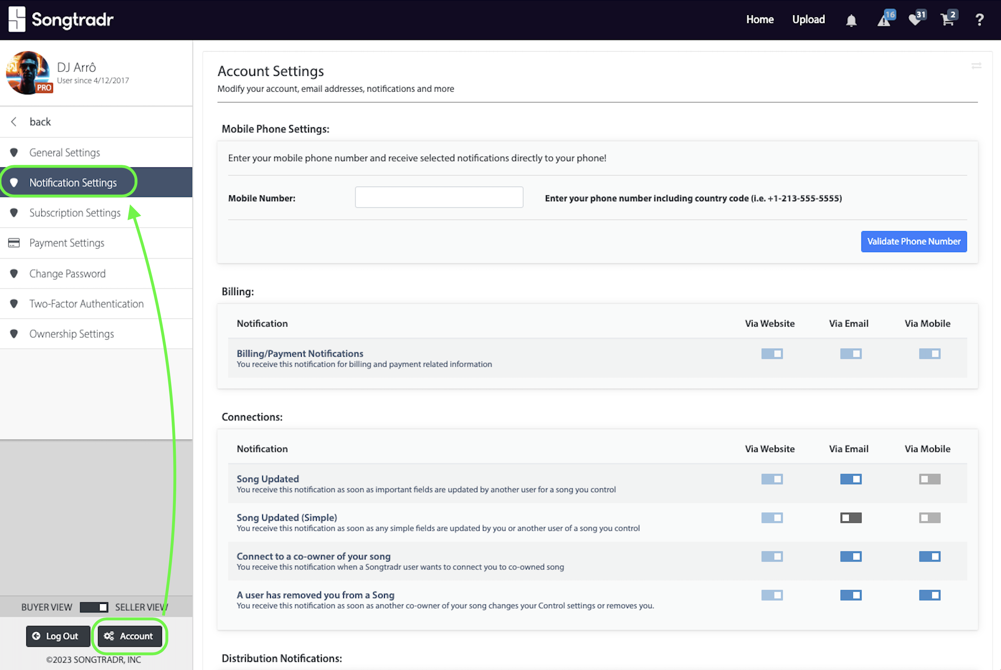1001x670 pixels.
Task: Toggle co-owner connect Via Mobile switch
Action: point(930,557)
